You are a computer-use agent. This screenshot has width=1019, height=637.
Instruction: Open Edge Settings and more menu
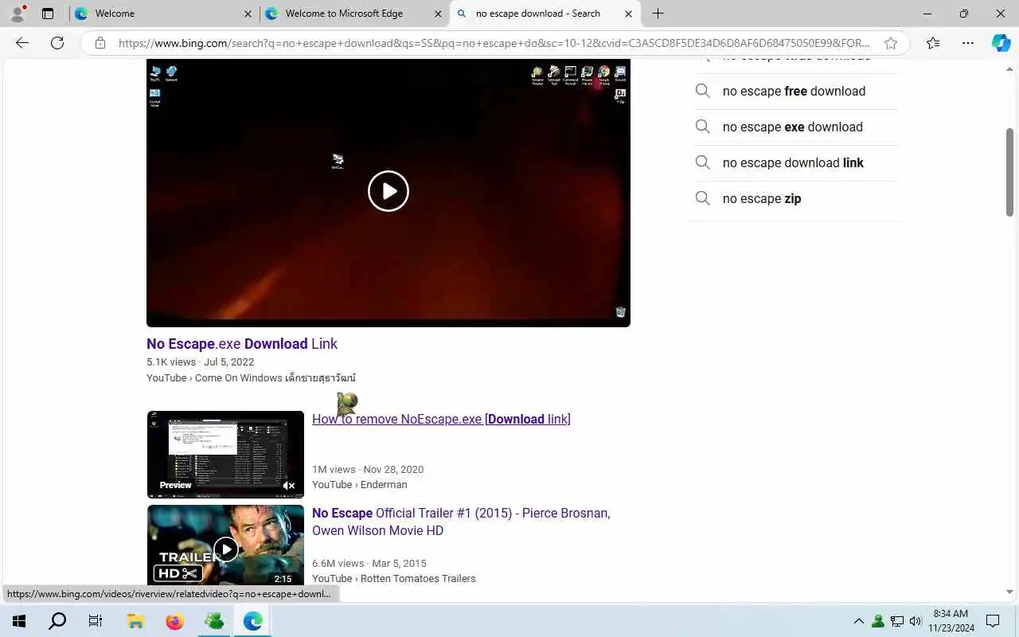pyautogui.click(x=967, y=43)
